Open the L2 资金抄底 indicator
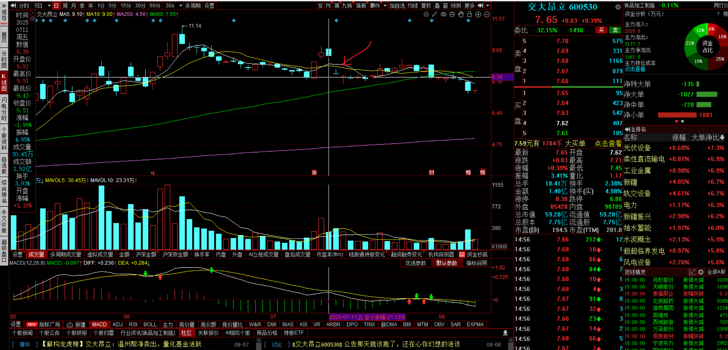This screenshot has width=728, height=350. [473, 254]
